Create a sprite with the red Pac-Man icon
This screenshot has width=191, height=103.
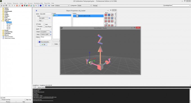[22, 6]
